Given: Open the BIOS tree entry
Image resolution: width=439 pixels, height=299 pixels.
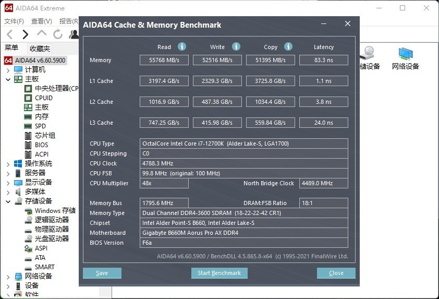Looking at the screenshot, I should pyautogui.click(x=41, y=145).
